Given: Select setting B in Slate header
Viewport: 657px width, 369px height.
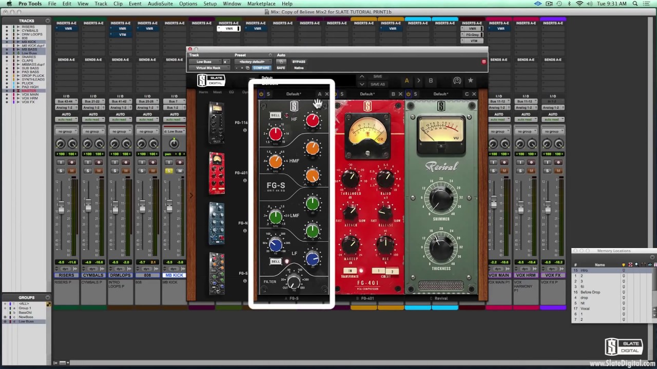Looking at the screenshot, I should click(431, 80).
